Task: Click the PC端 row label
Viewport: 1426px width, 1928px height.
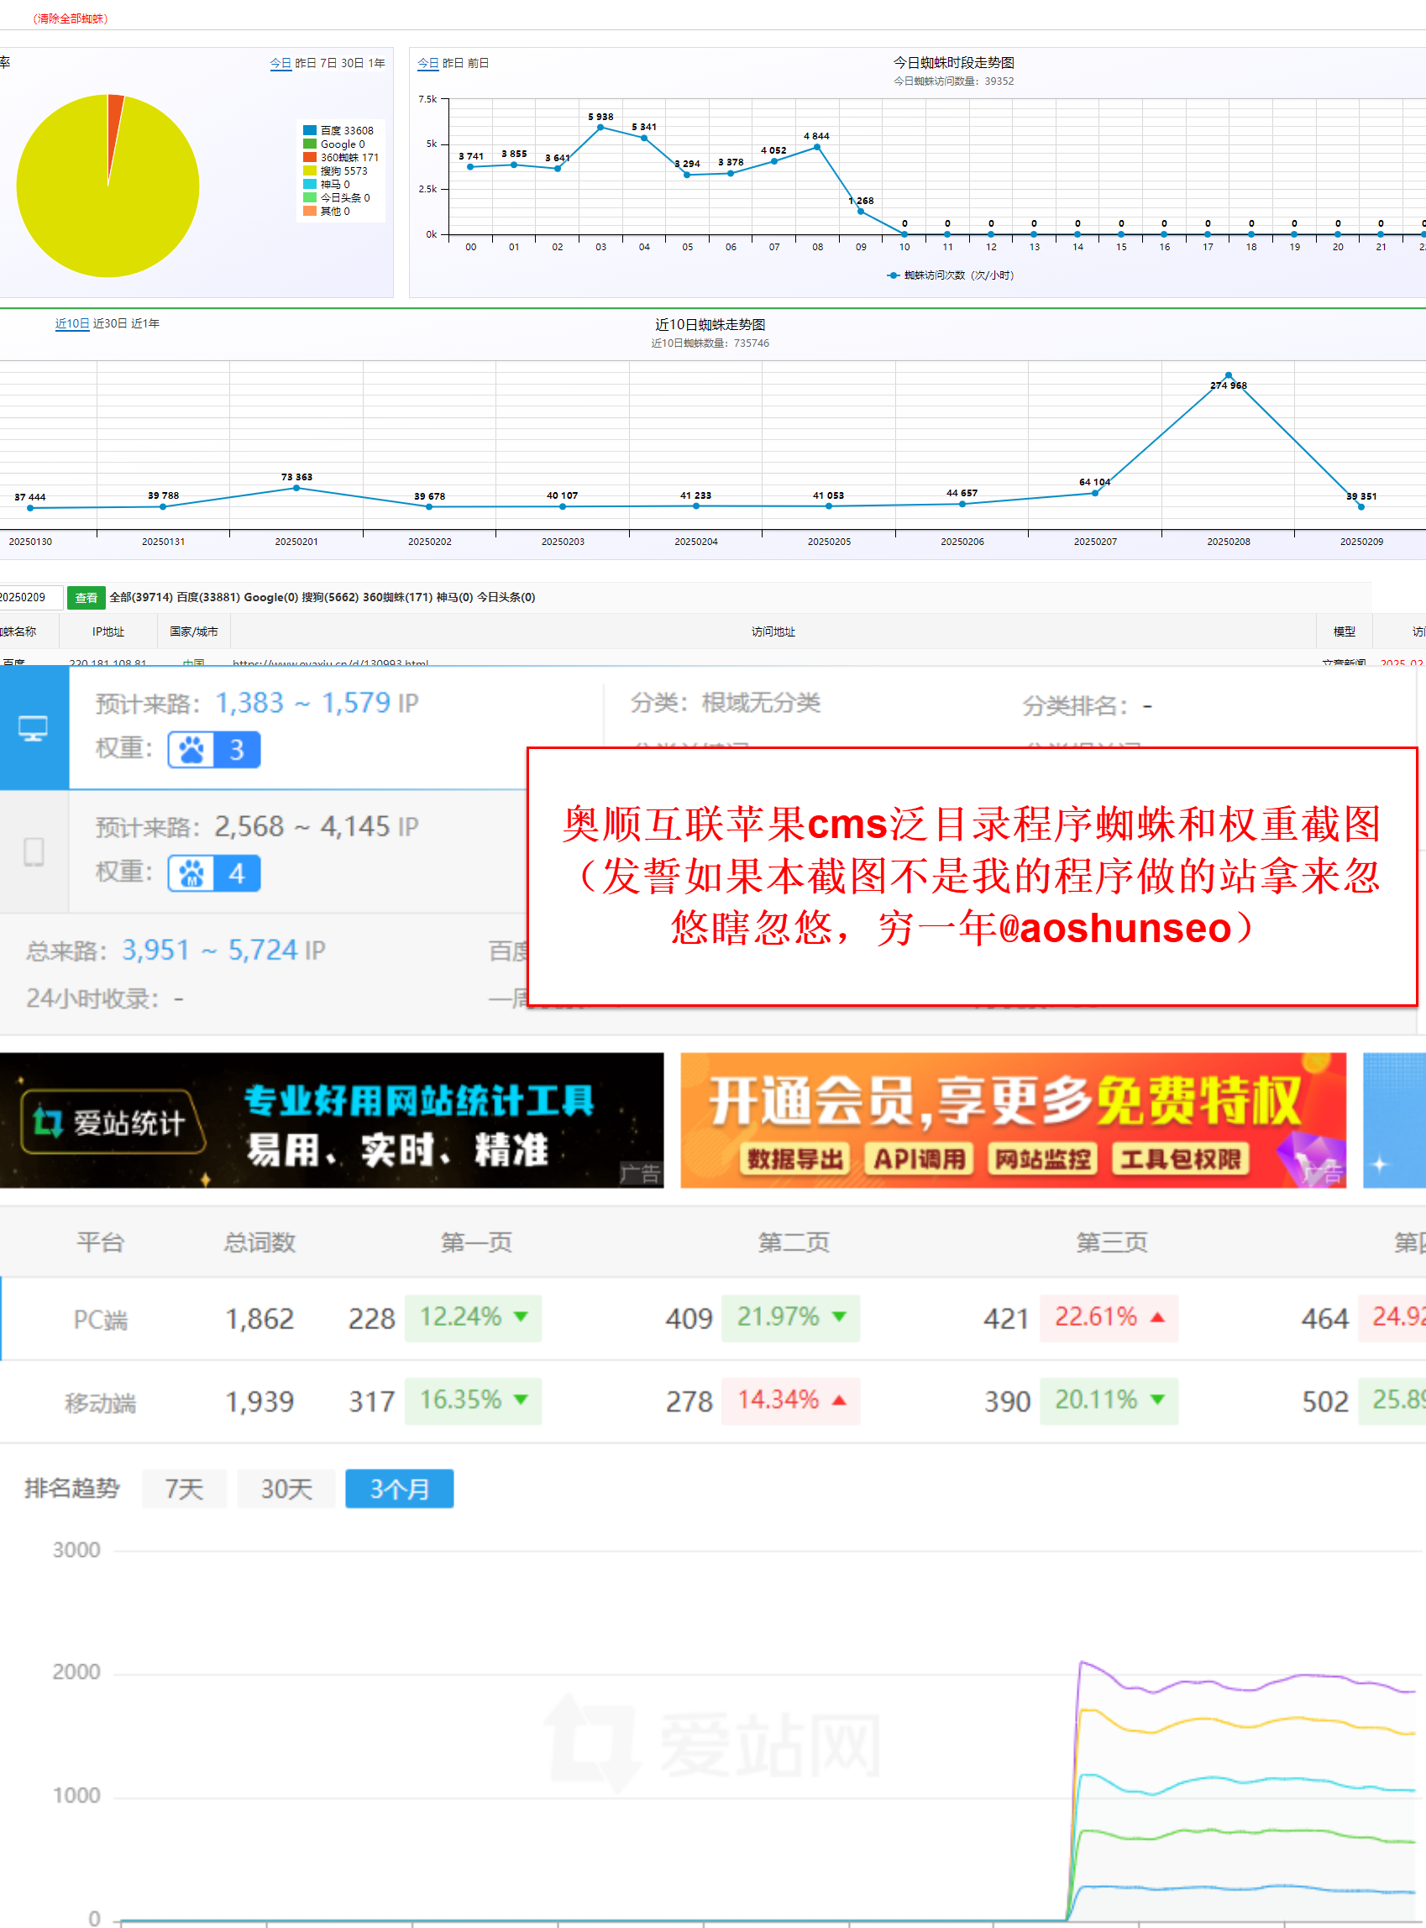Action: (100, 1319)
